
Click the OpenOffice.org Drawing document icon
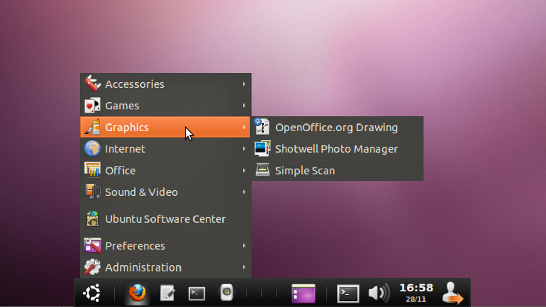(262, 127)
